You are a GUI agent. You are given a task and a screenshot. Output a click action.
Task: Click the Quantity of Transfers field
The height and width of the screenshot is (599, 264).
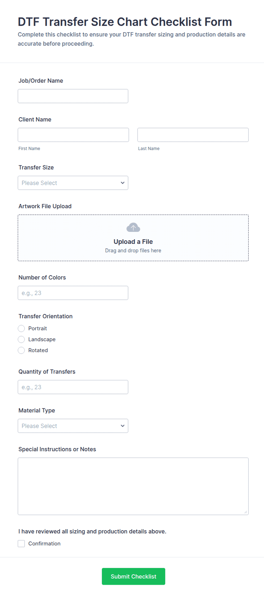tap(73, 387)
